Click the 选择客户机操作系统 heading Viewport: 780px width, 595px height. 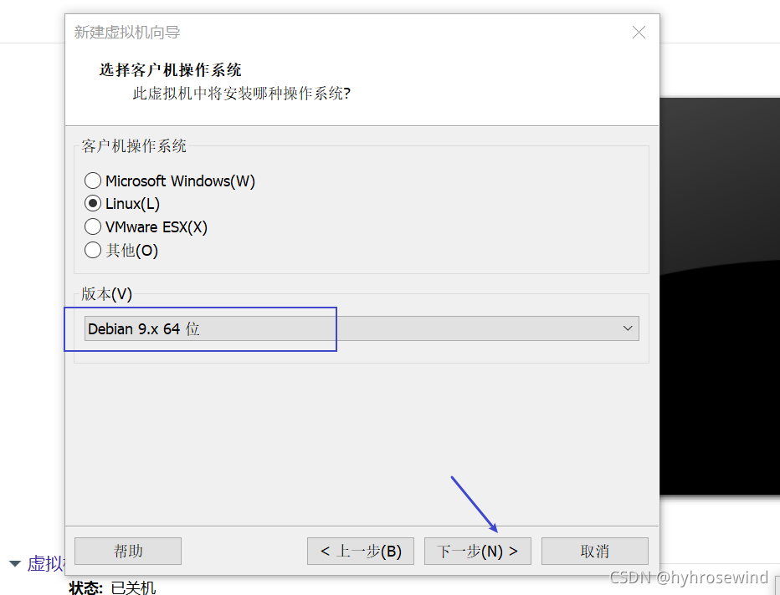tap(170, 70)
